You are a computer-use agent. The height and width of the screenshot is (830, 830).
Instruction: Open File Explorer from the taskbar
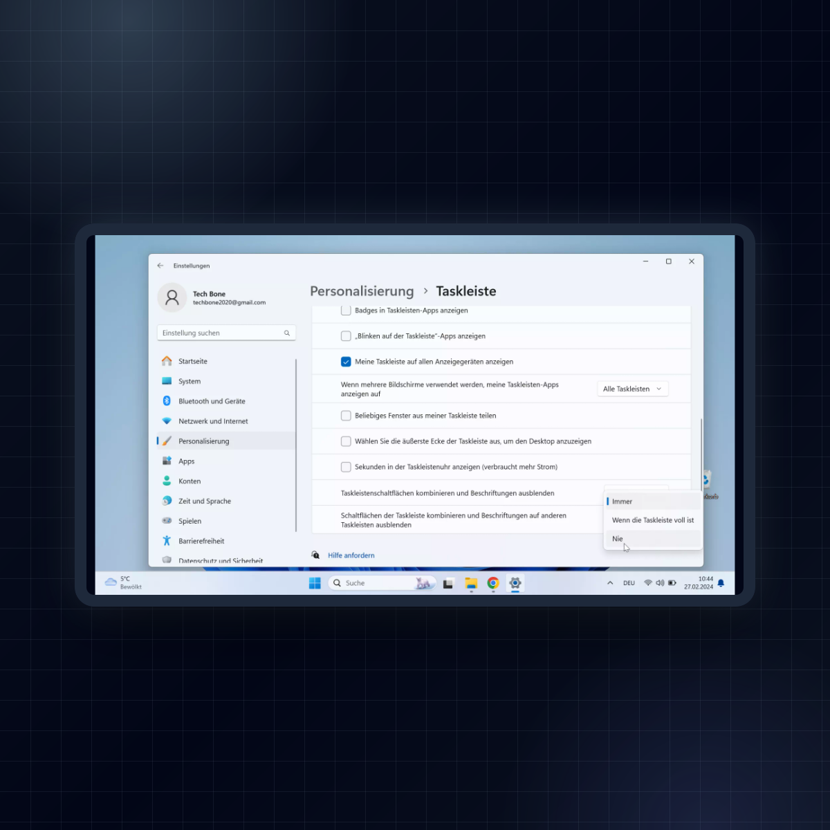pos(471,583)
